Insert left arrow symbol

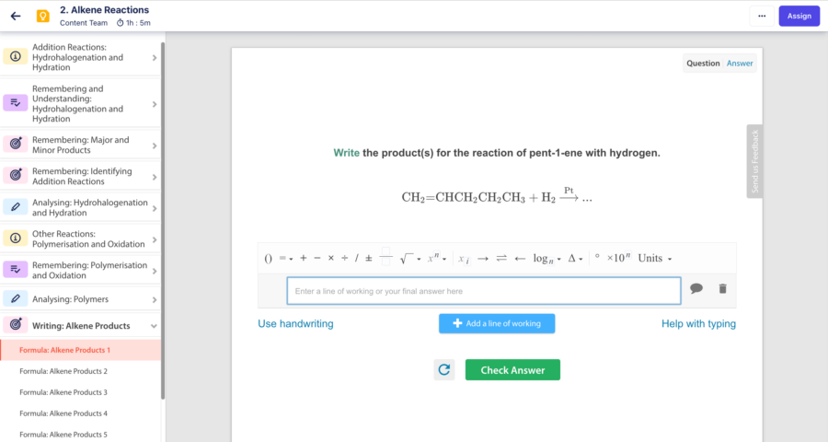(x=520, y=259)
